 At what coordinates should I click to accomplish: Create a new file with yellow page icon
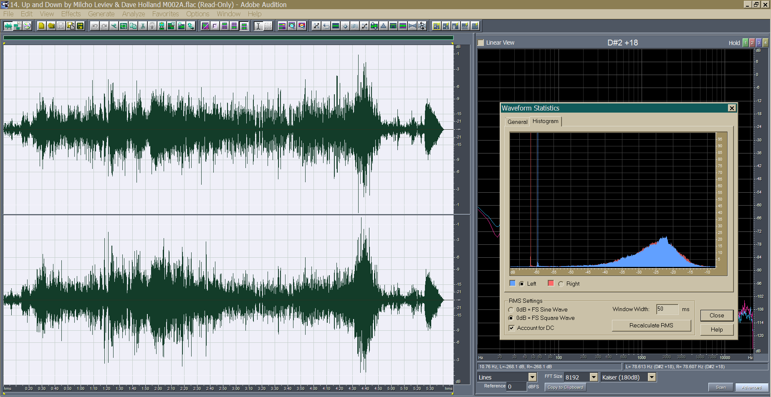tap(41, 26)
